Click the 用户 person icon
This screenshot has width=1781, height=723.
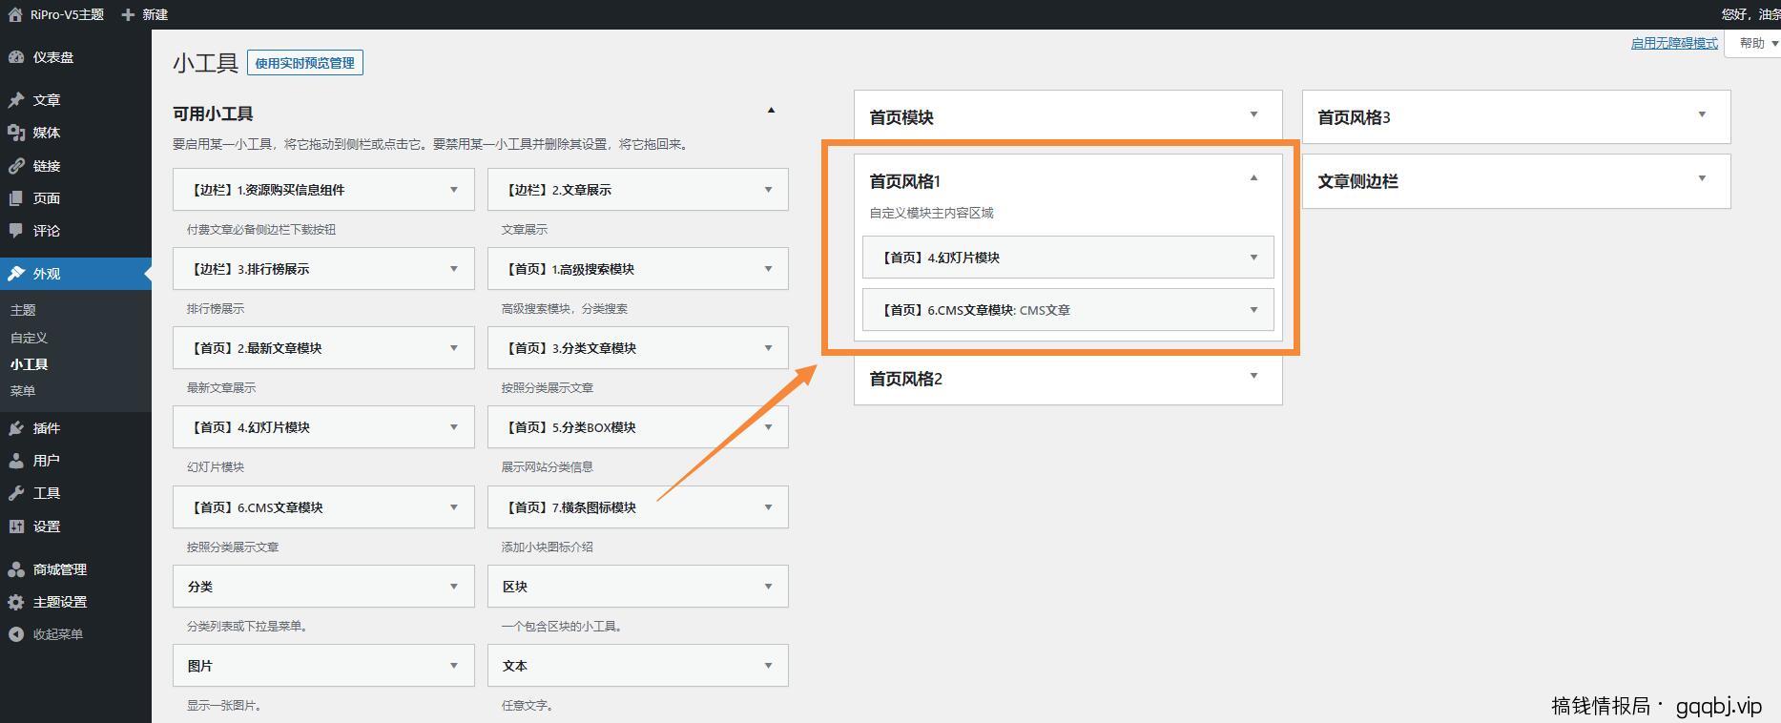click(x=16, y=461)
